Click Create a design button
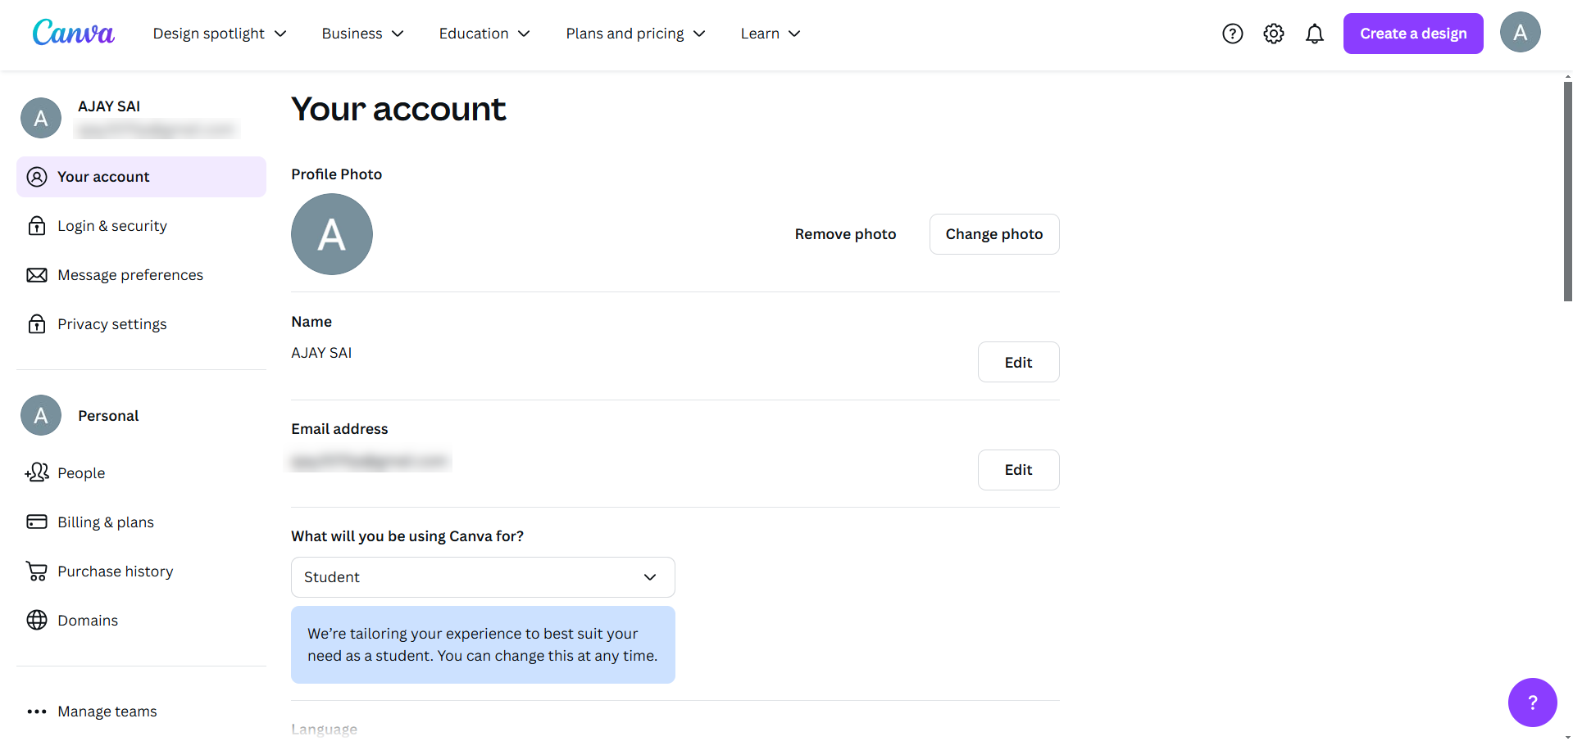Screen dimensions: 1573x741 tap(1412, 34)
